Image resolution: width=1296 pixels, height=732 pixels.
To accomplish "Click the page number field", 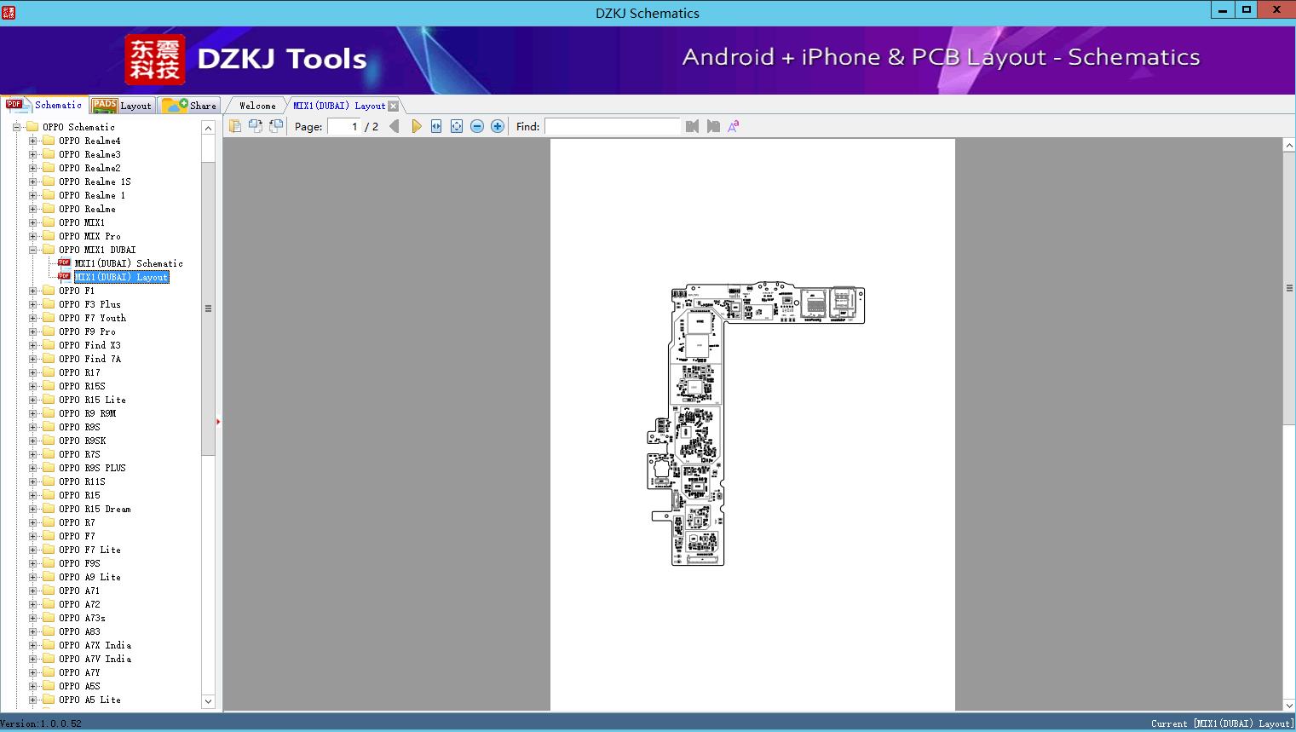I will click(x=344, y=126).
